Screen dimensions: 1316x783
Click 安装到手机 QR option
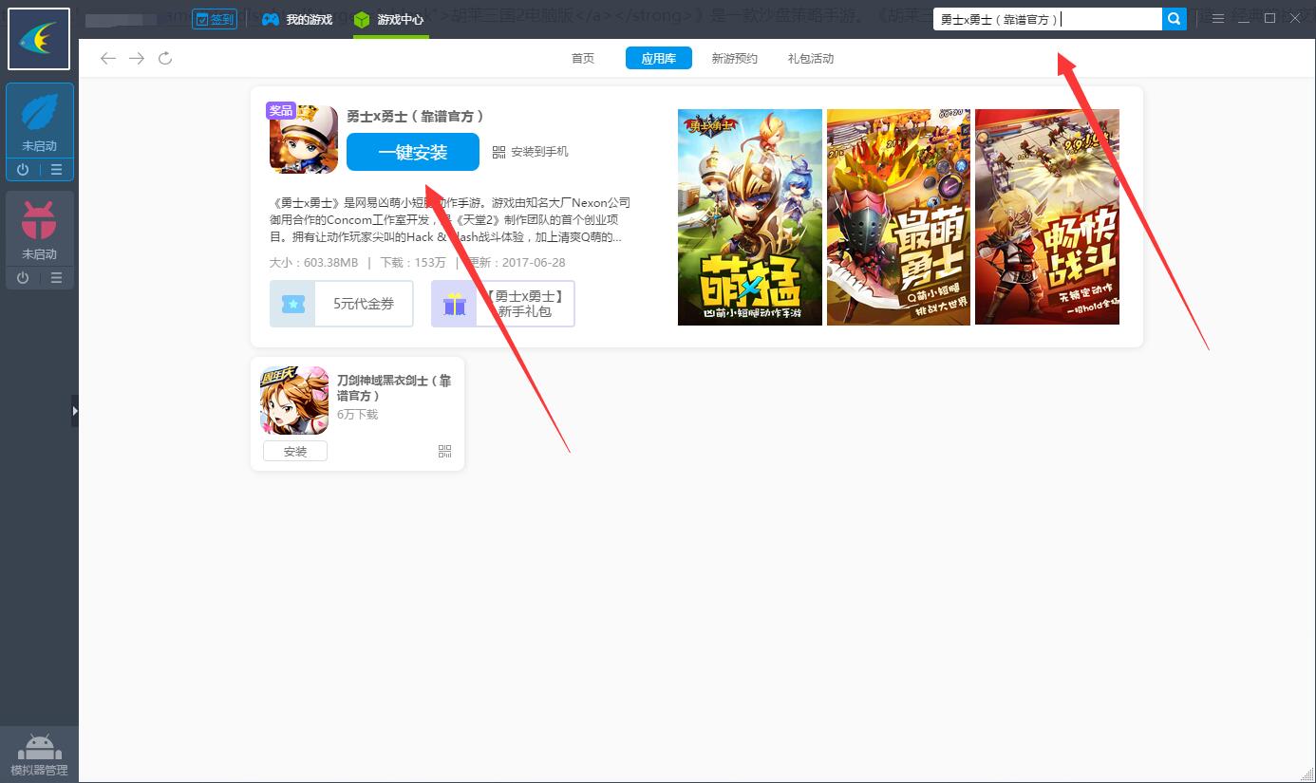pyautogui.click(x=531, y=152)
